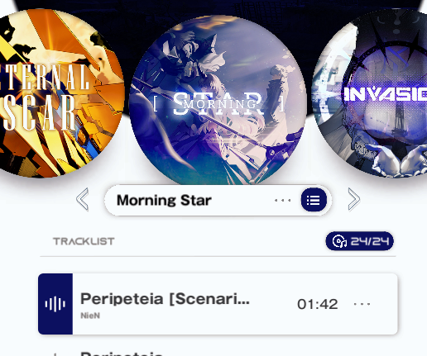Click the INVASION title text on the right cover
The width and height of the screenshot is (427, 356).
386,94
